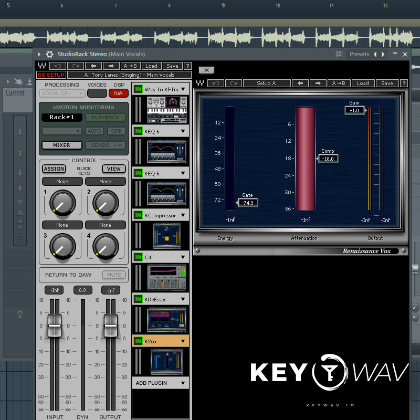Undo last StudioRack change

tap(58, 66)
